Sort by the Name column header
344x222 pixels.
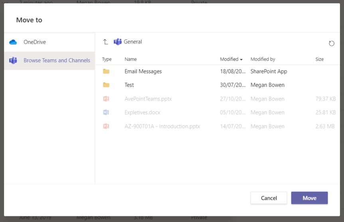(130, 59)
